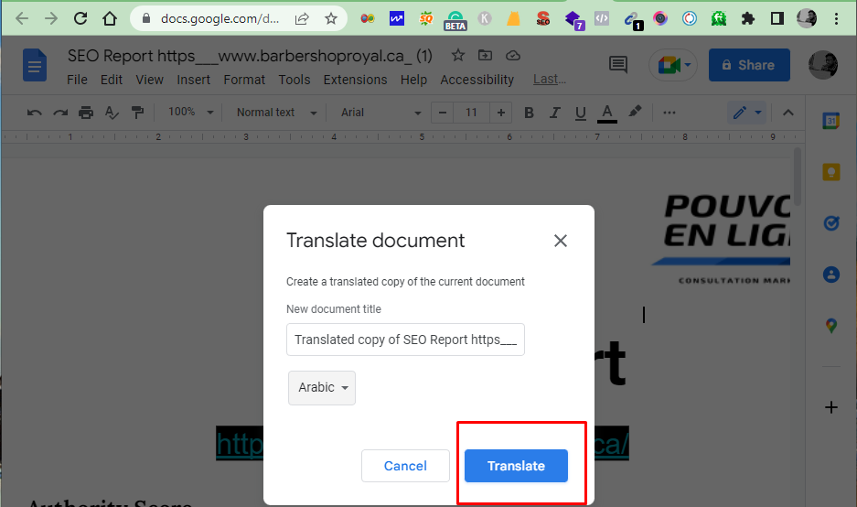Image resolution: width=857 pixels, height=507 pixels.
Task: Click the New document title field
Action: [405, 340]
